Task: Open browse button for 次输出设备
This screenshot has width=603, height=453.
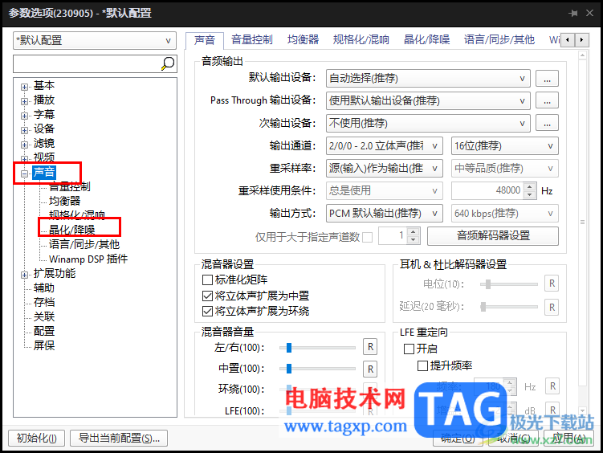Action: [x=547, y=123]
